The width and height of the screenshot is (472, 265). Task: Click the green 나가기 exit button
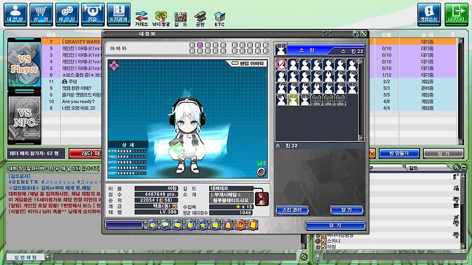point(456,14)
